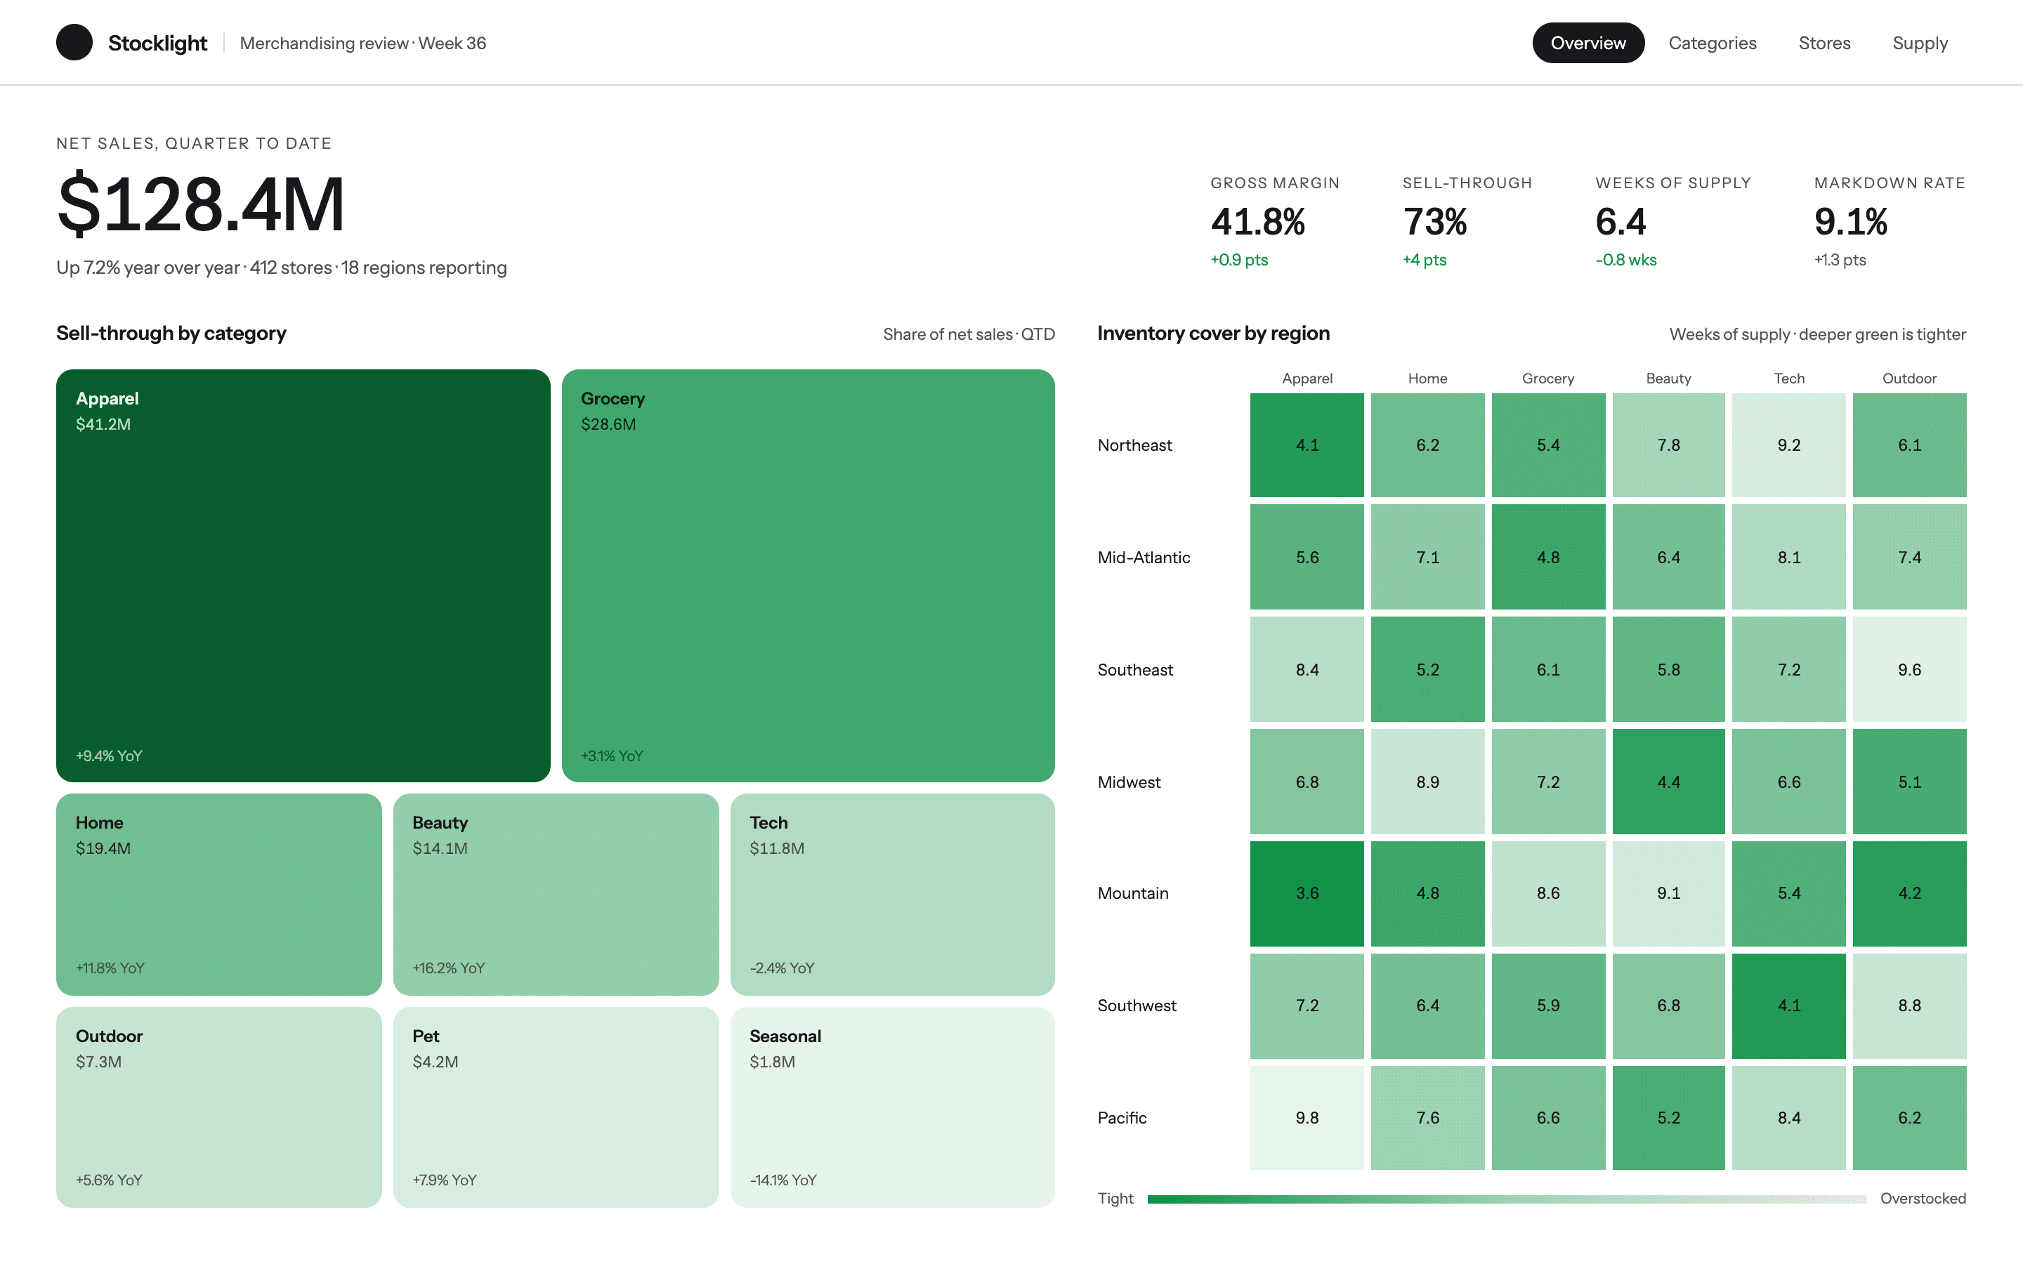Click the Grocery column header in heatmap
This screenshot has width=2023, height=1264.
coord(1547,378)
